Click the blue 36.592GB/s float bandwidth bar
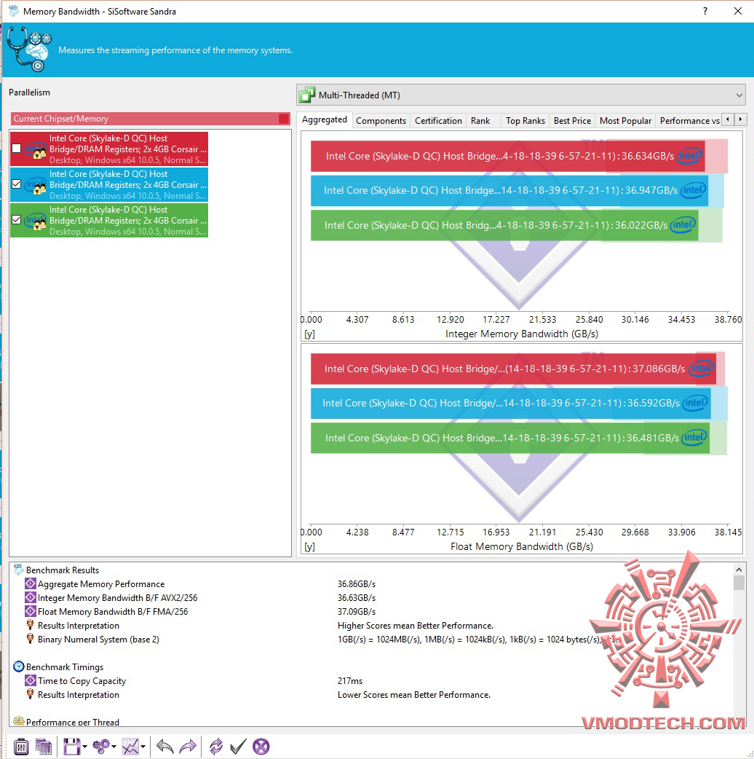The width and height of the screenshot is (754, 759). pos(511,404)
